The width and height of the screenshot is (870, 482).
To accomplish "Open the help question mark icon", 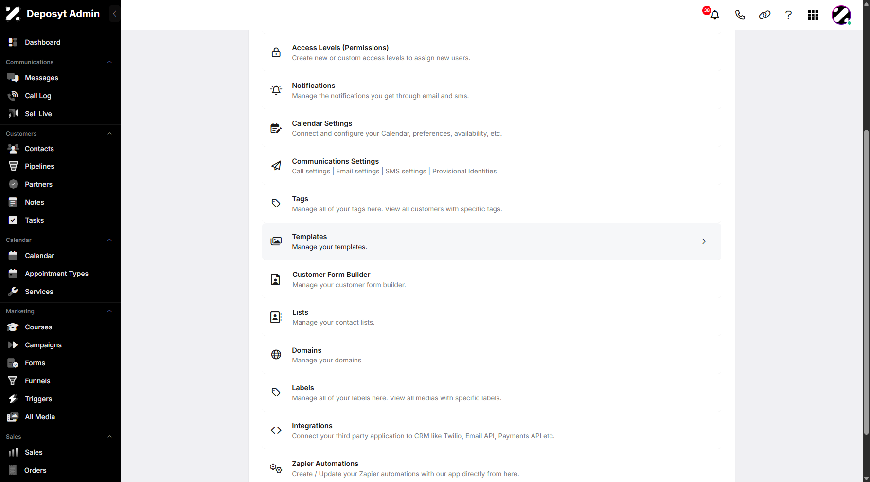I will coord(788,15).
